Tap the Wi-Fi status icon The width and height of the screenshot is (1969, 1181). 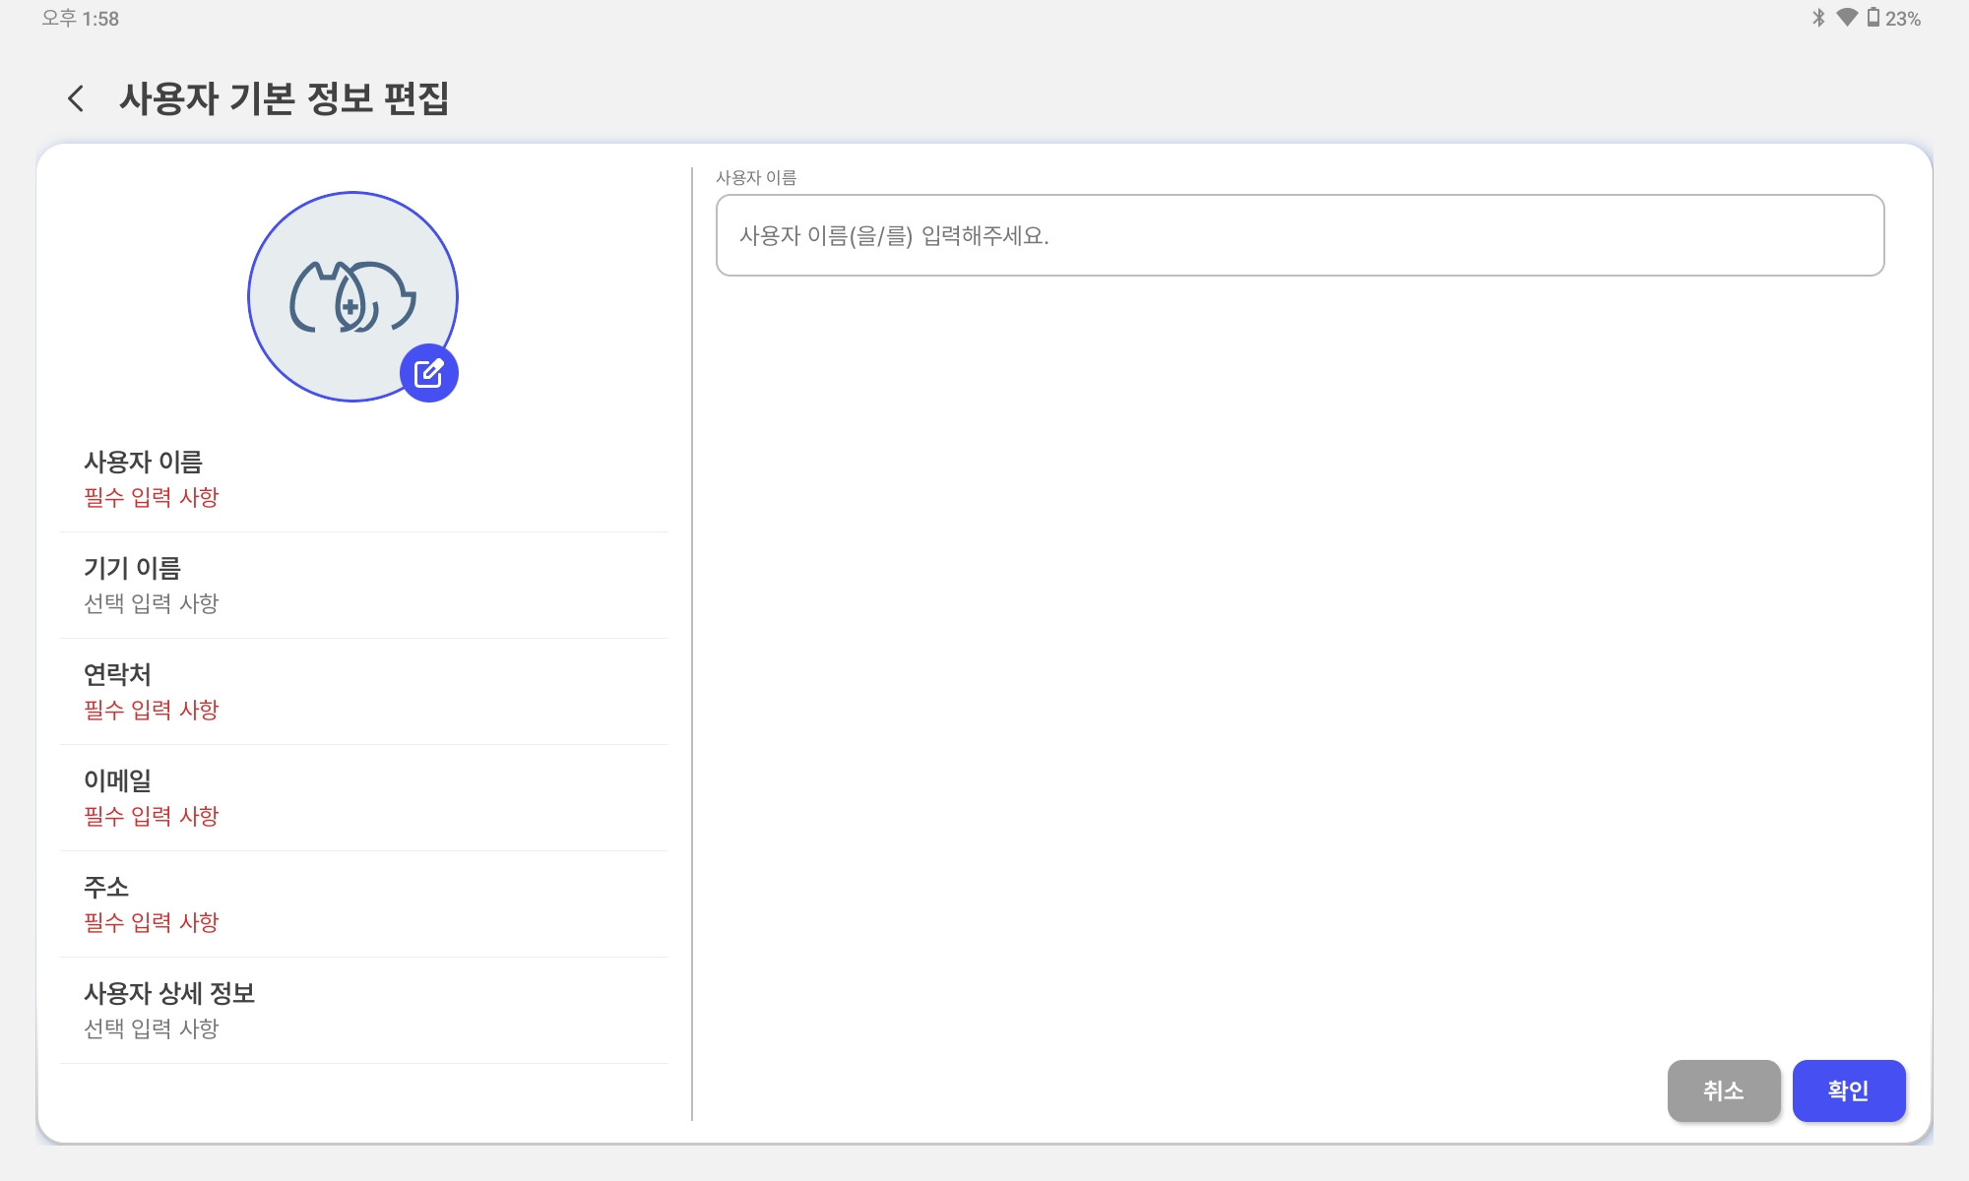[1847, 18]
